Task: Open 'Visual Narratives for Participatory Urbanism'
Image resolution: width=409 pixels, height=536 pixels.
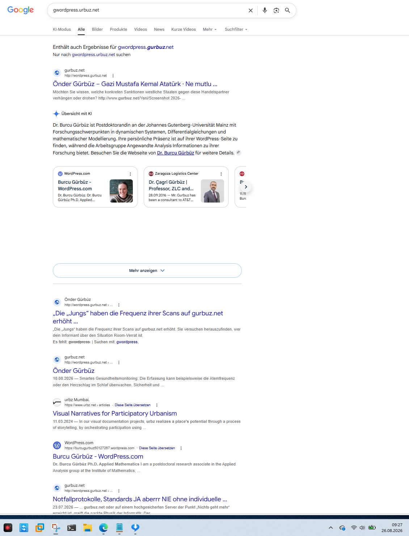Action: click(115, 413)
